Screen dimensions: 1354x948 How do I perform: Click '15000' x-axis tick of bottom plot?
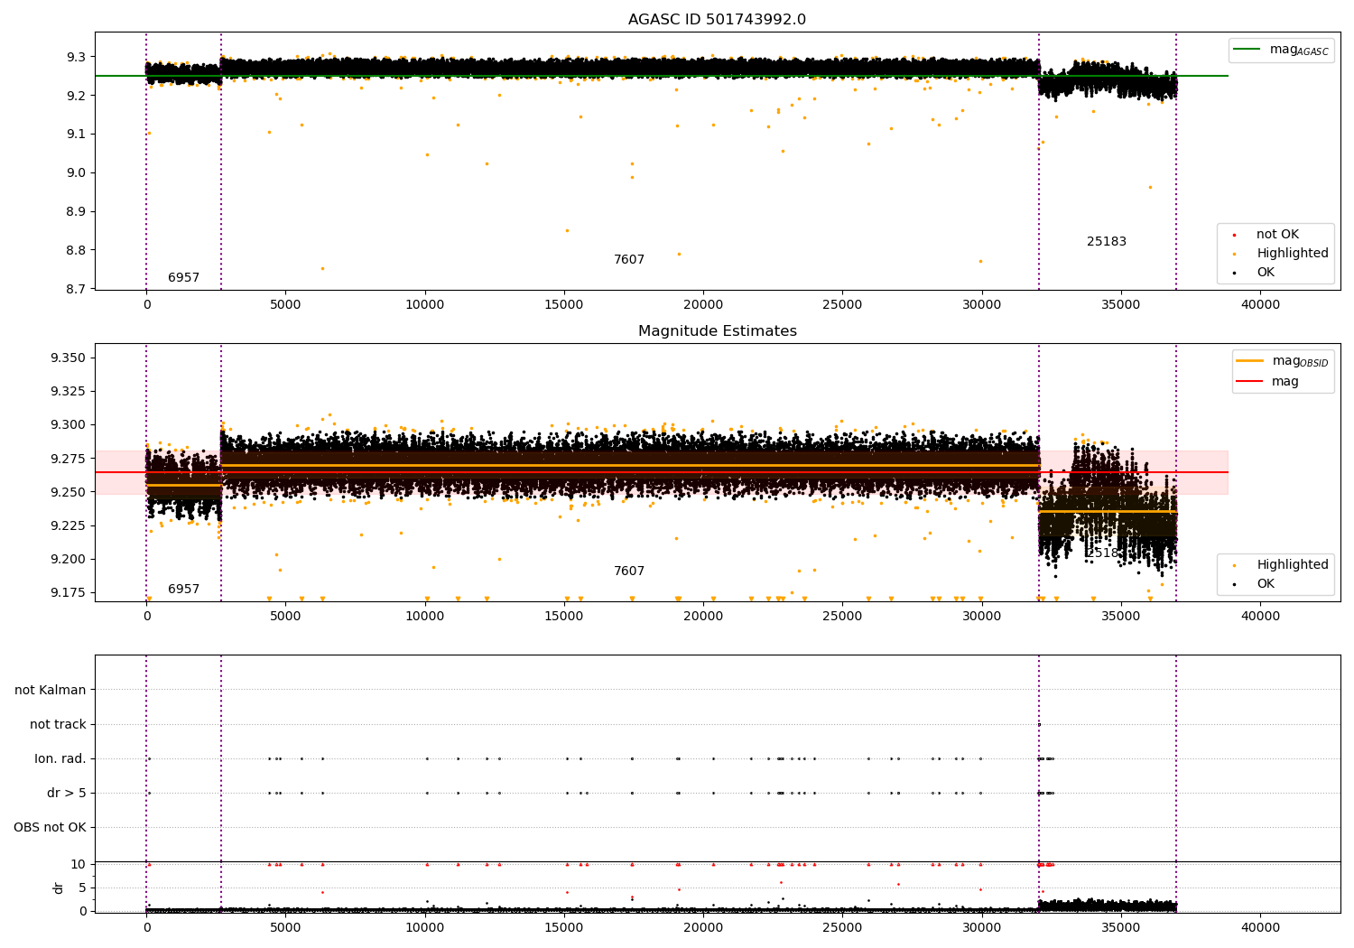(564, 927)
